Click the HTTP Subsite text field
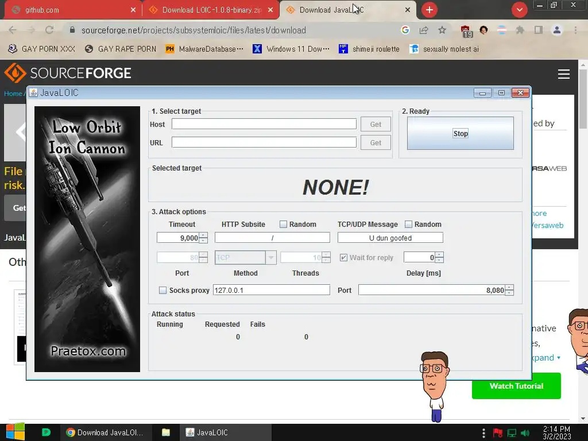588x441 pixels. [272, 238]
